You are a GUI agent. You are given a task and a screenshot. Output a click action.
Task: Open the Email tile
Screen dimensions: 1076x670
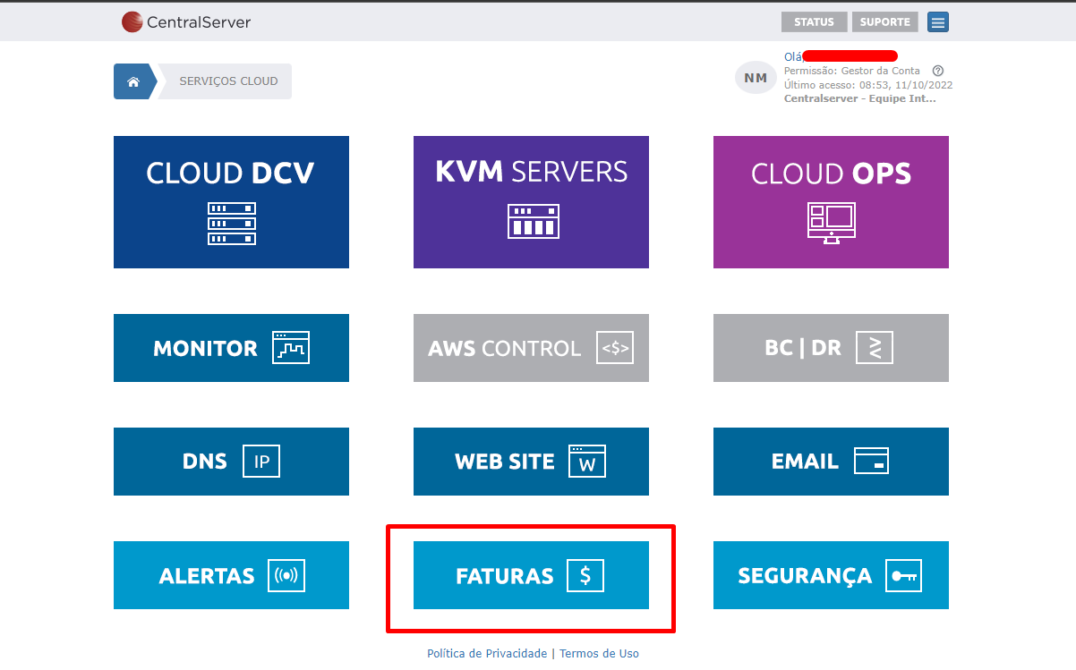pos(831,462)
